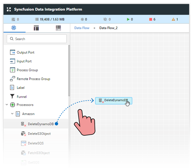Click the Amazon document icon

click(18, 114)
